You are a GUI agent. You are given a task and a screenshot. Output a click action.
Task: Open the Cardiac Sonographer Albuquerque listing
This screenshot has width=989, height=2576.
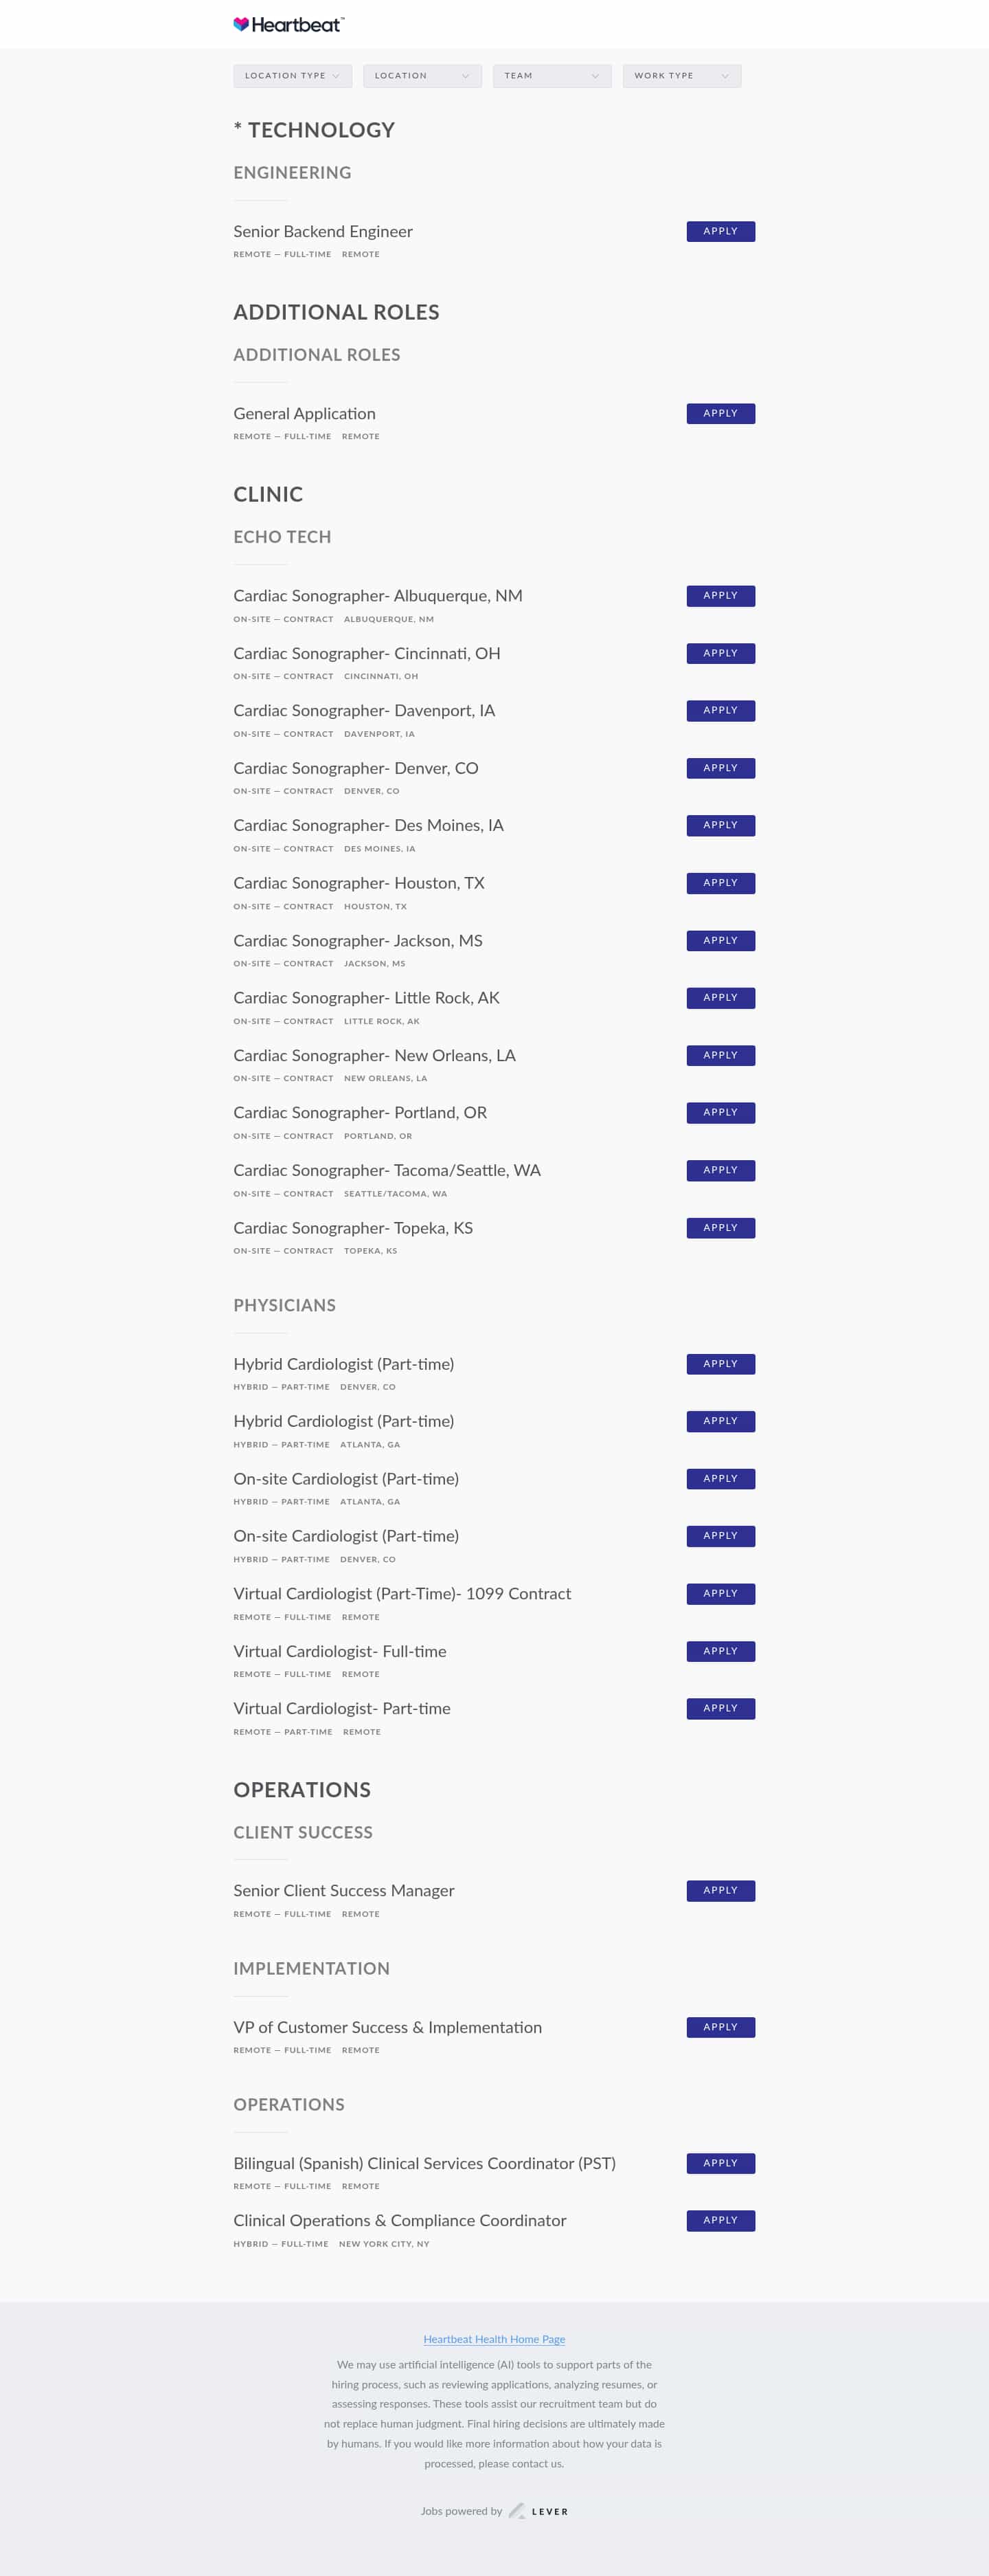pyautogui.click(x=378, y=596)
